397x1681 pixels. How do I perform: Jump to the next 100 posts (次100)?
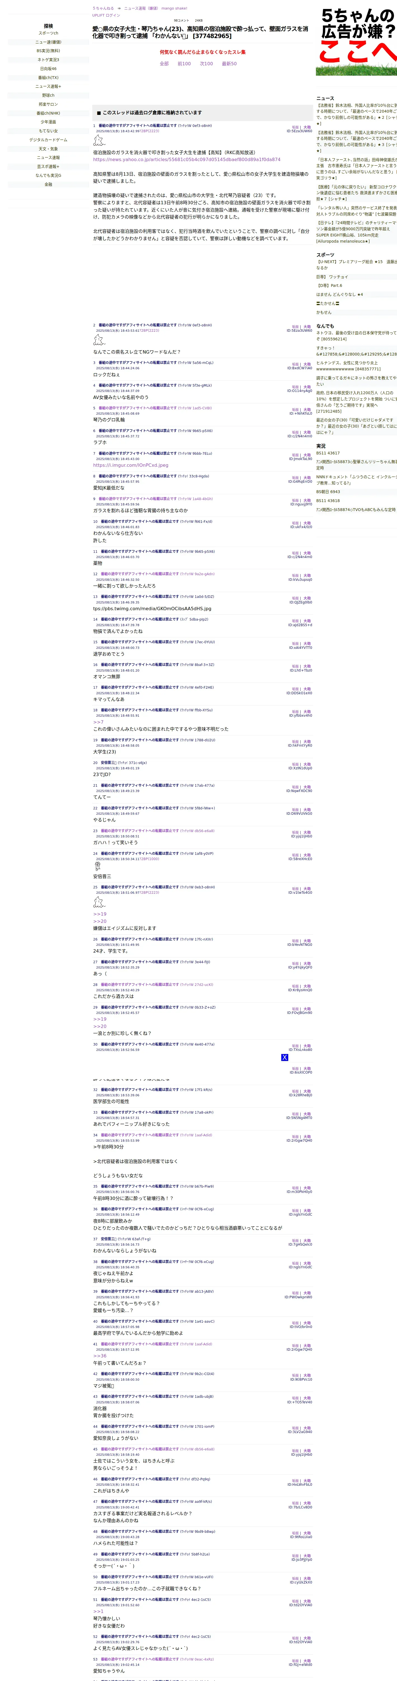click(206, 64)
